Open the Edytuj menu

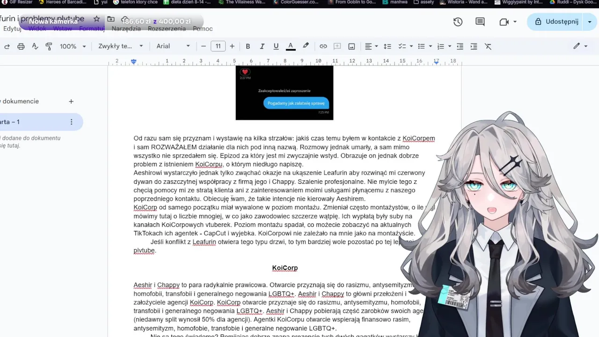[12, 29]
